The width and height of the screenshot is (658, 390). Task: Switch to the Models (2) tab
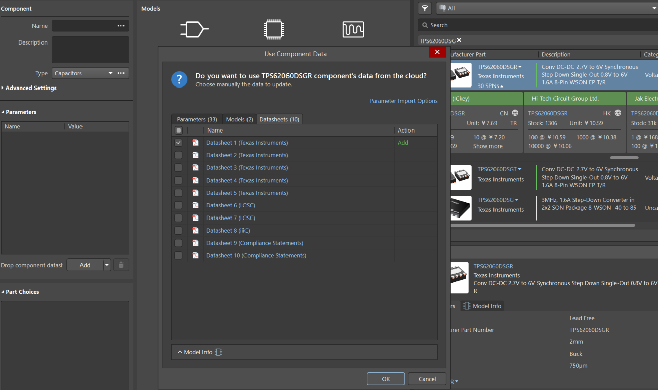point(239,119)
